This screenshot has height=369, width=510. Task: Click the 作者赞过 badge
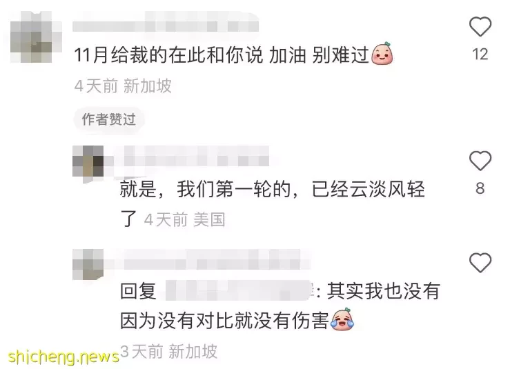coord(108,119)
